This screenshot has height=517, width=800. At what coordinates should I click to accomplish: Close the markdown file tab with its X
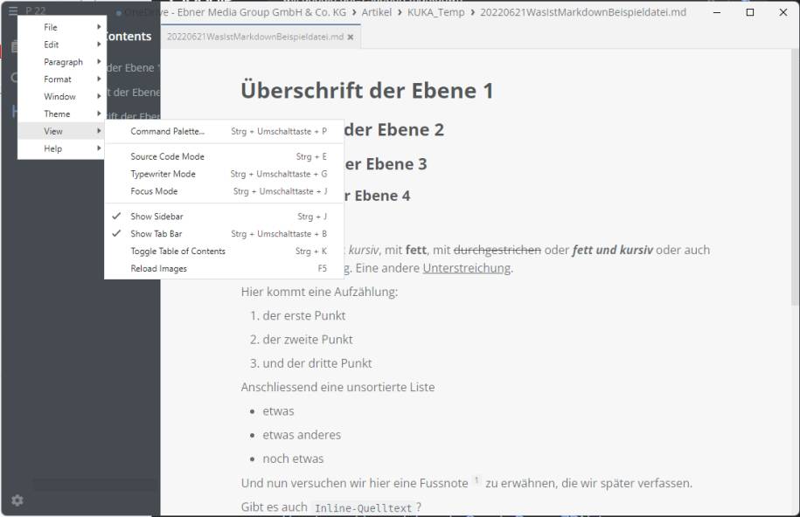pyautogui.click(x=351, y=38)
